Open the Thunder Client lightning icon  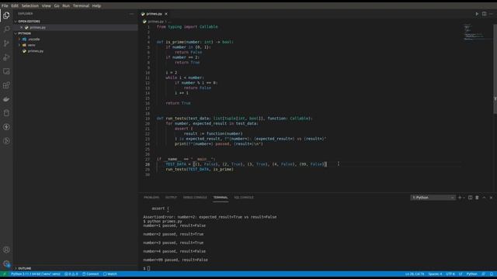pos(6,127)
